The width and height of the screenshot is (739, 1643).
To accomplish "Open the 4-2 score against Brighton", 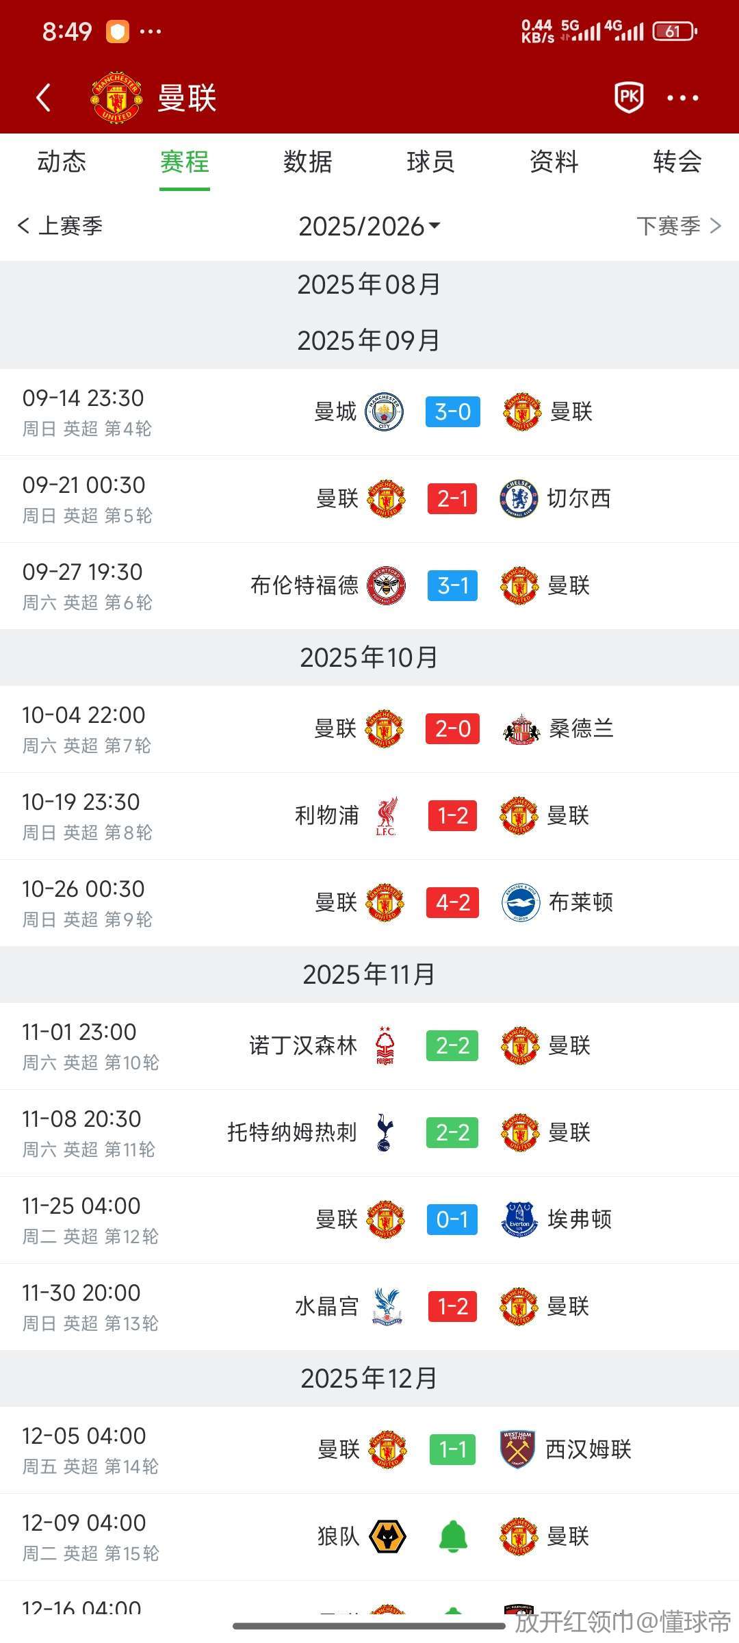I will 453,902.
